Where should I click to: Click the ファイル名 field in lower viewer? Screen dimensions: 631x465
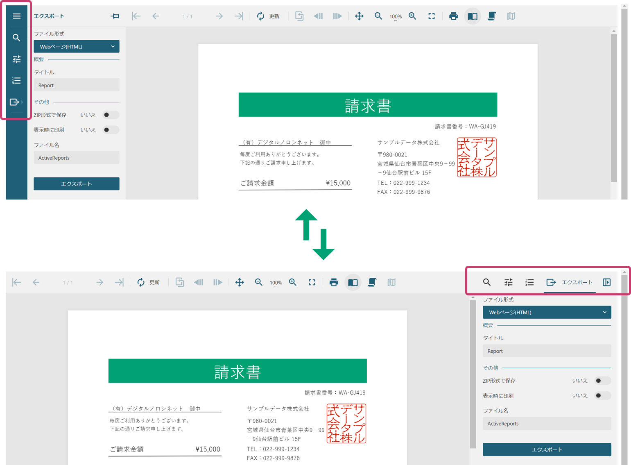(x=547, y=424)
